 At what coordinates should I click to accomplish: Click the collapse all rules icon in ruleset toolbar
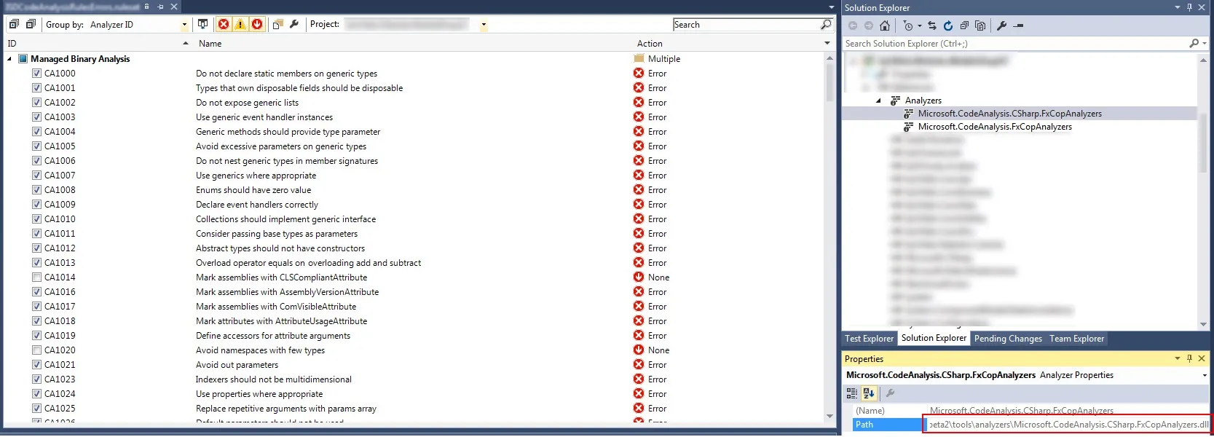click(x=31, y=24)
